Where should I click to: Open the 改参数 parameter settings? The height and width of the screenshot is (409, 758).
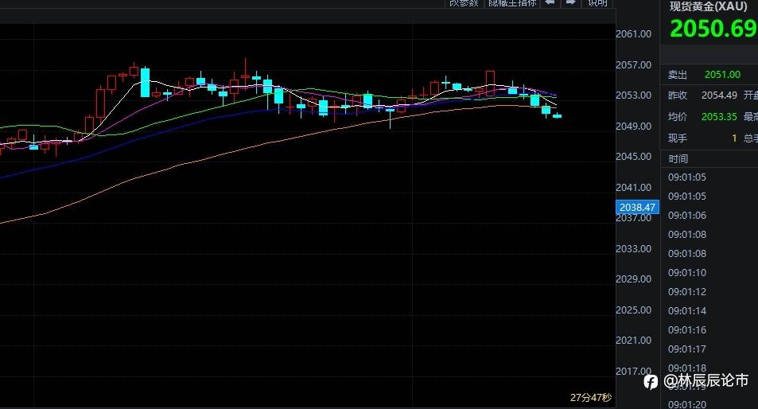coord(464,3)
